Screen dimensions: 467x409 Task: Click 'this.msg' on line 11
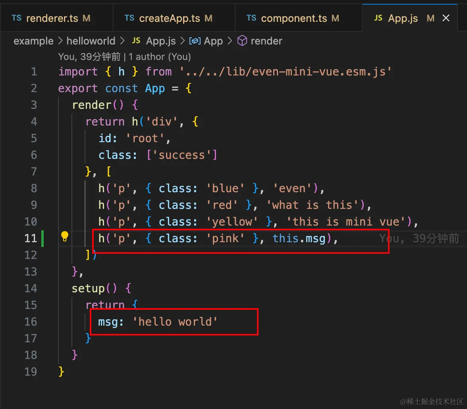point(299,239)
